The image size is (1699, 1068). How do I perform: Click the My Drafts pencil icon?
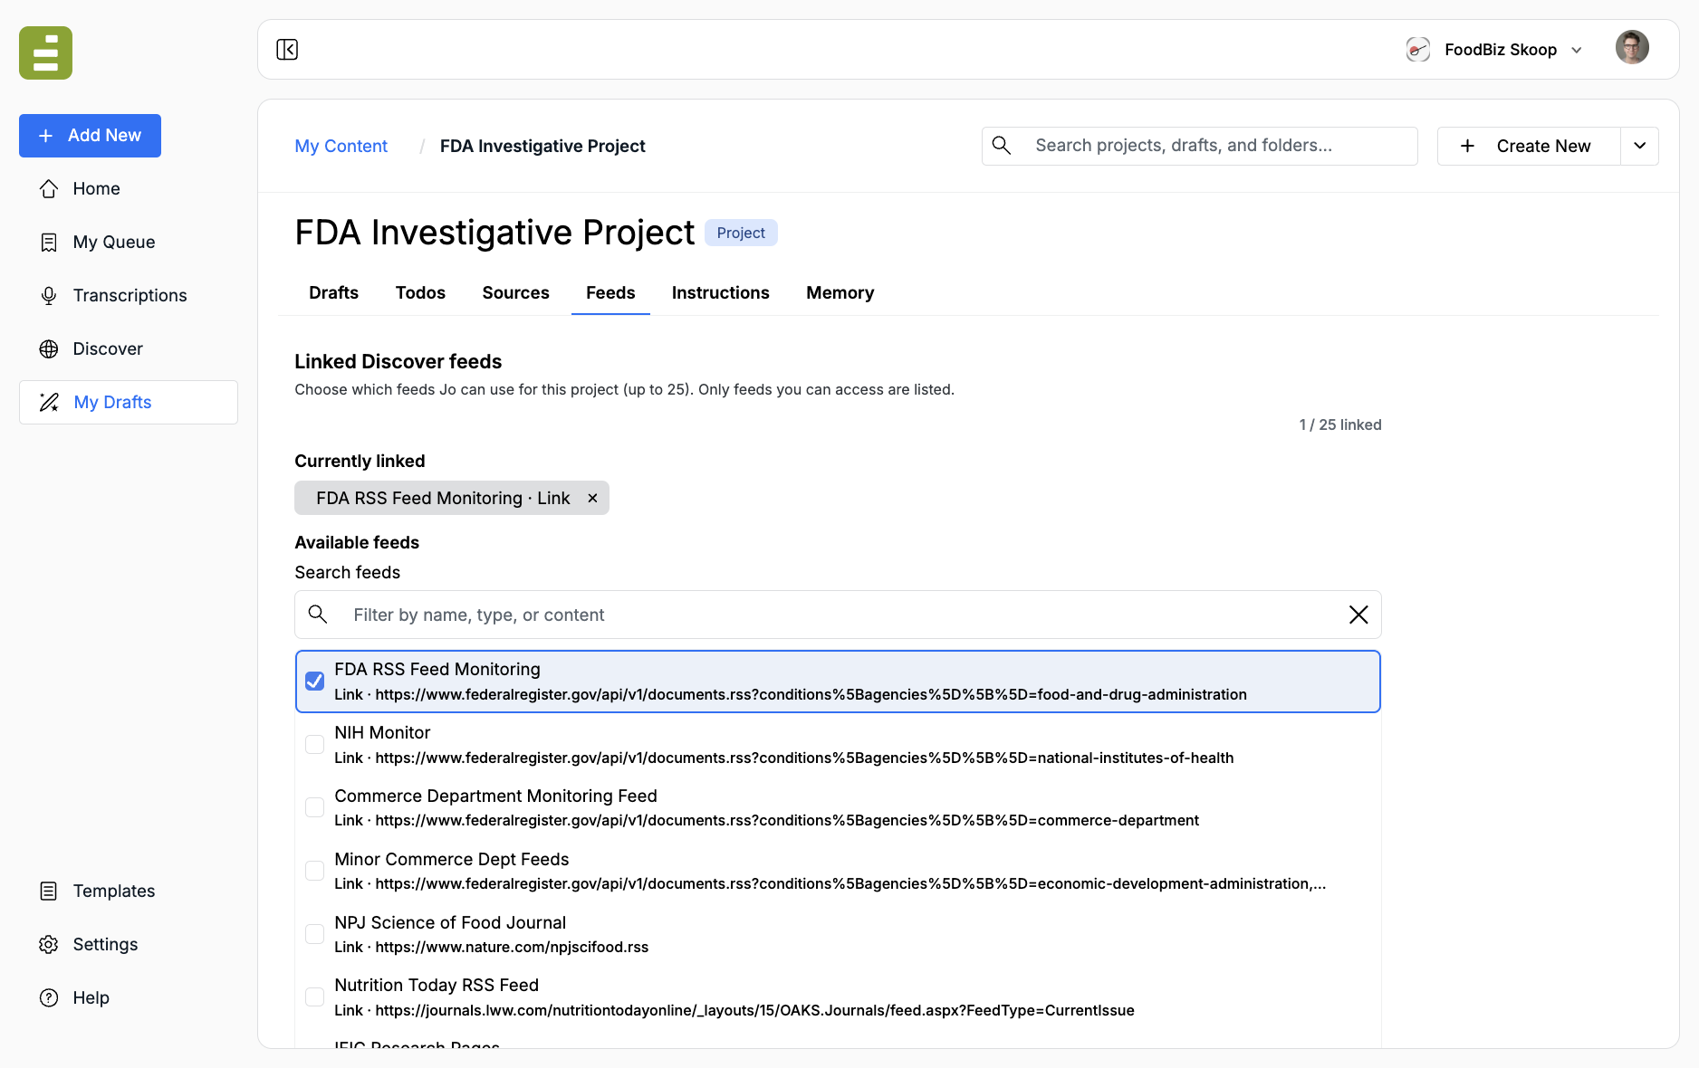click(49, 402)
